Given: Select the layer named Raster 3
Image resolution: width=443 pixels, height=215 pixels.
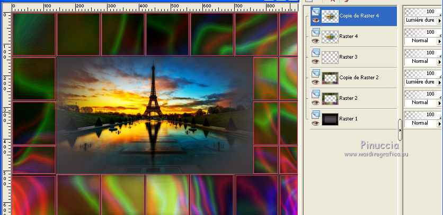Looking at the screenshot, I should pyautogui.click(x=348, y=57).
